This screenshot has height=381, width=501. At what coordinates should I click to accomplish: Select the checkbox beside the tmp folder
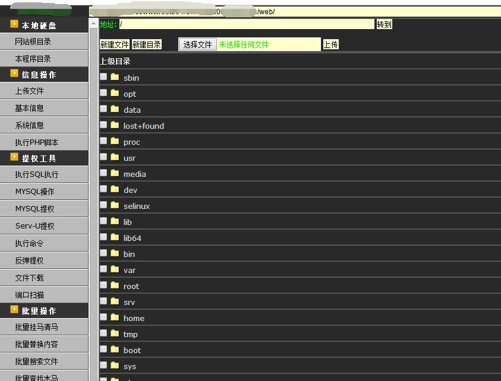click(x=103, y=334)
